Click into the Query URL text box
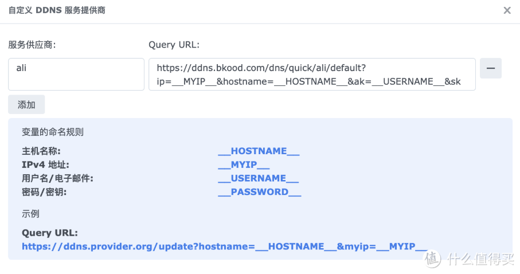This screenshot has width=520, height=274. pos(312,75)
